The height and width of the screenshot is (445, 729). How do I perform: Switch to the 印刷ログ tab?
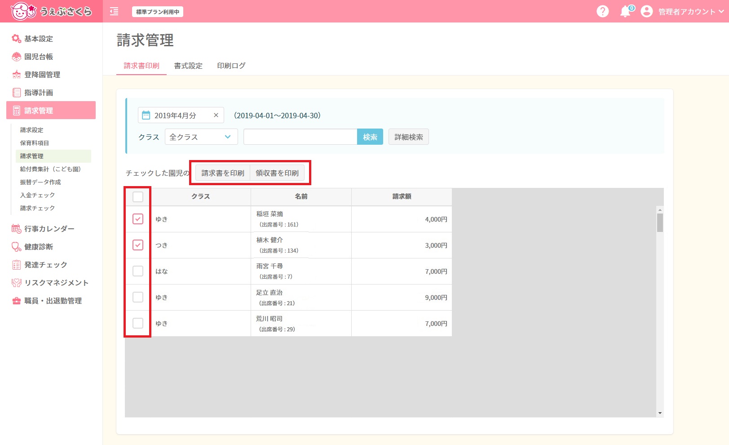231,66
